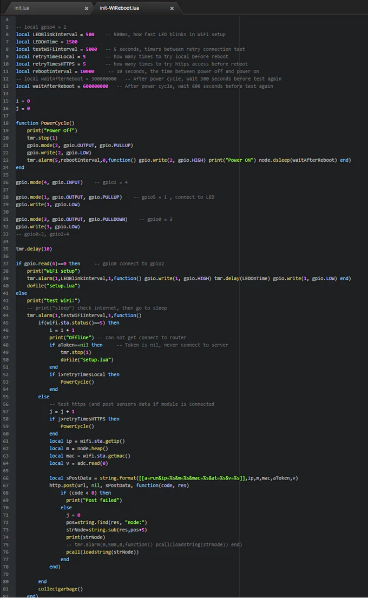Place cursor on print("Power Off") line
368x598 pixels.
(52, 130)
